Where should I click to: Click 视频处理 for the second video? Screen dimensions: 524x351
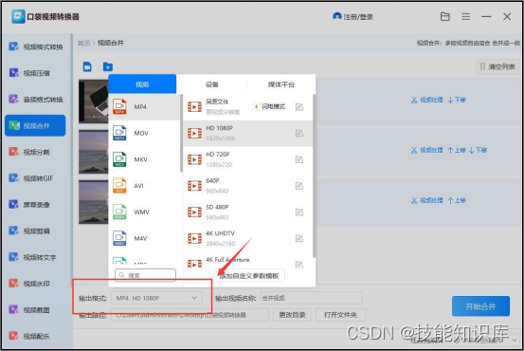(x=427, y=150)
